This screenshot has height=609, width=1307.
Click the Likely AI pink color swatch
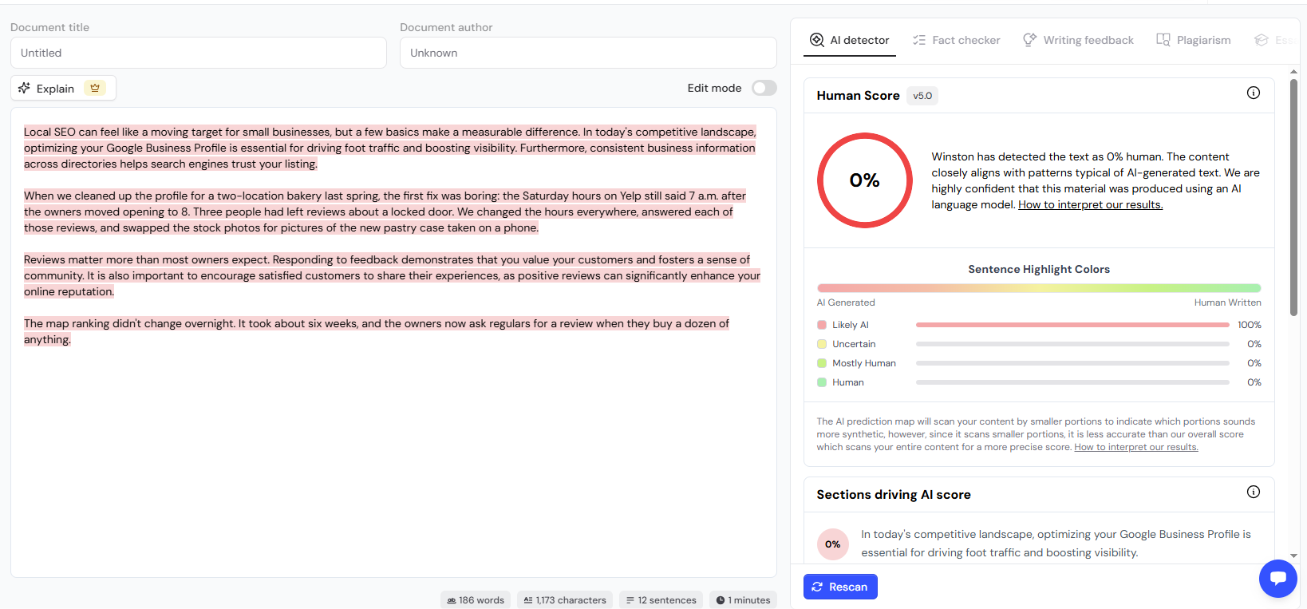(x=822, y=325)
